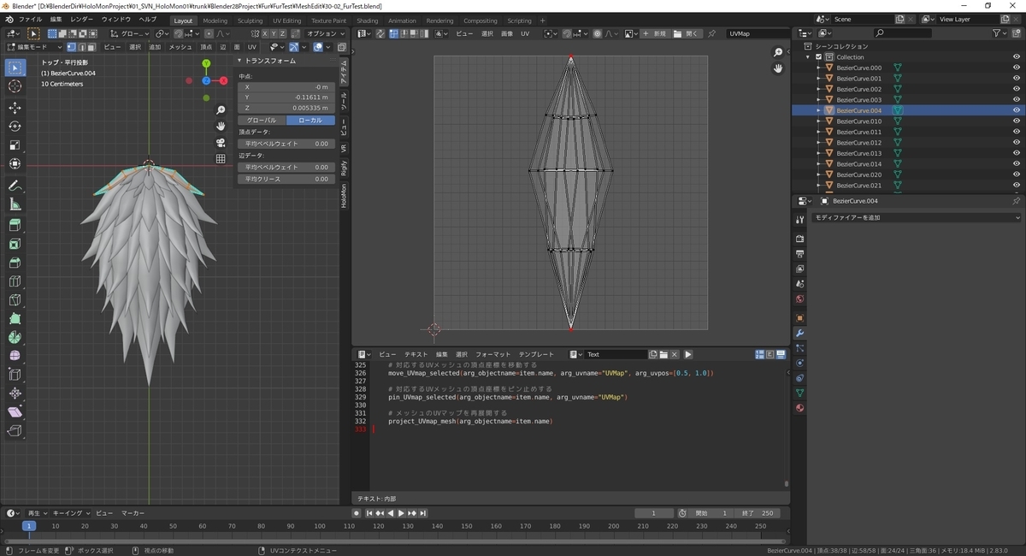The image size is (1026, 556).
Task: Adjust mean bevel weight vertex slider
Action: tap(286, 144)
